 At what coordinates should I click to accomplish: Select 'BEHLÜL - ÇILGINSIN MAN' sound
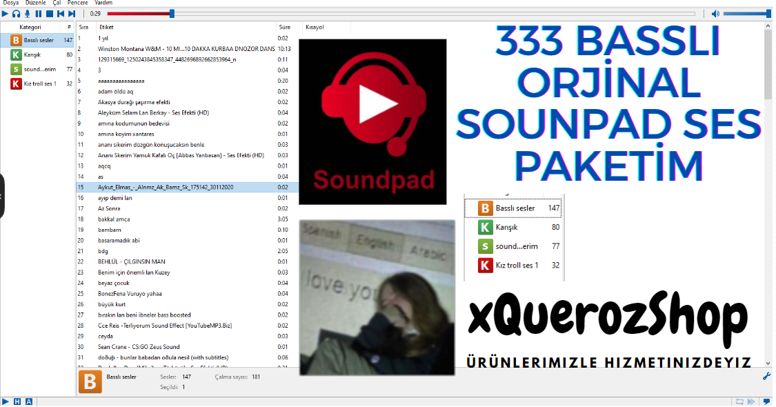(188, 262)
